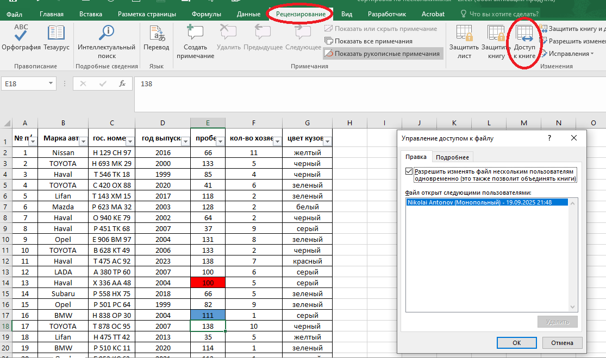Open filter dropdown for пробег column
Viewport: 606px width, 358px height.
(x=220, y=142)
